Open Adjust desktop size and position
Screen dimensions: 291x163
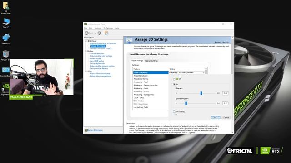tap(102, 66)
